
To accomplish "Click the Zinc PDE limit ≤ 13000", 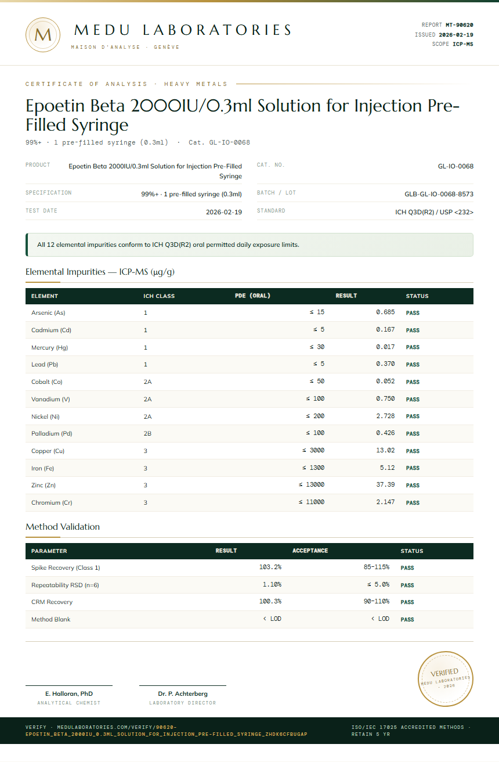I will click(x=312, y=484).
